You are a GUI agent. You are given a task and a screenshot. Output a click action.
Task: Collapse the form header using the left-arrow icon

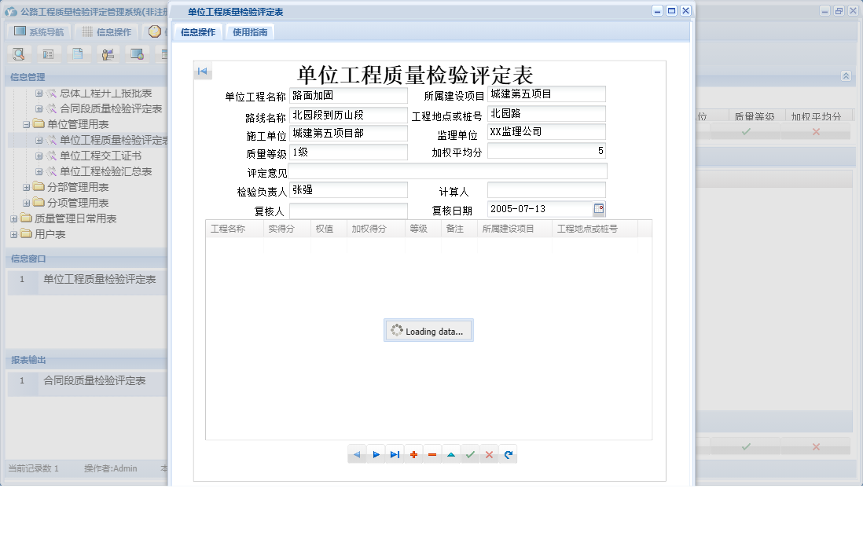coord(203,70)
